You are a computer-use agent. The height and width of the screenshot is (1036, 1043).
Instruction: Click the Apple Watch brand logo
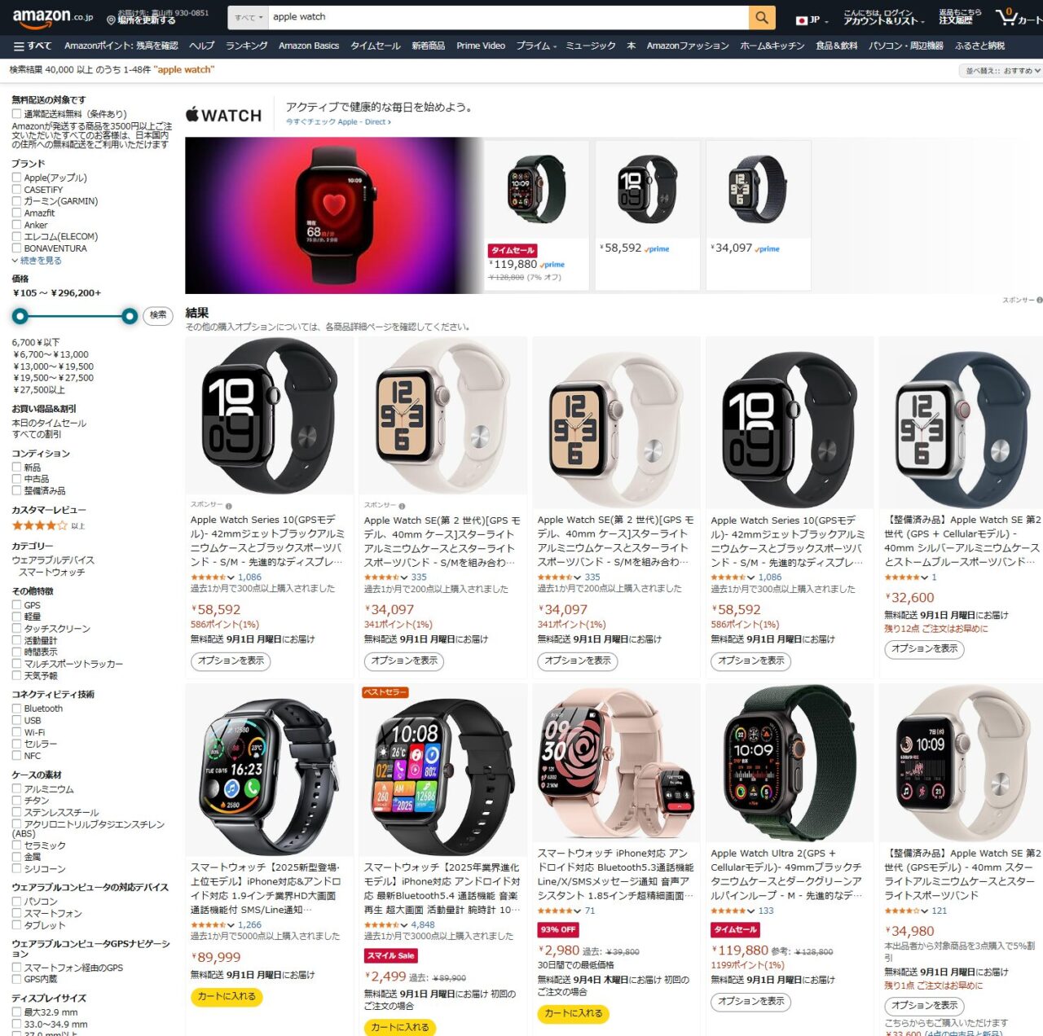coord(224,115)
